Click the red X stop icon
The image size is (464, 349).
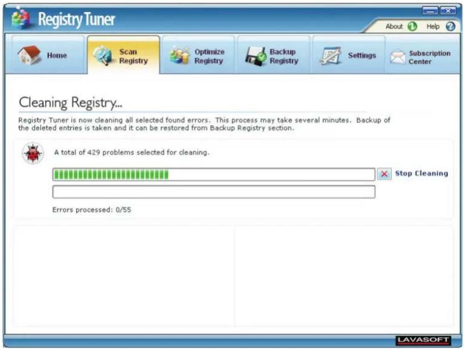(x=384, y=174)
